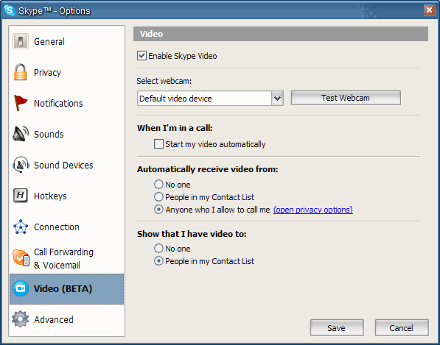Screen dimensions: 440x345
Task: Go to the Sounds section
Action: [67, 134]
